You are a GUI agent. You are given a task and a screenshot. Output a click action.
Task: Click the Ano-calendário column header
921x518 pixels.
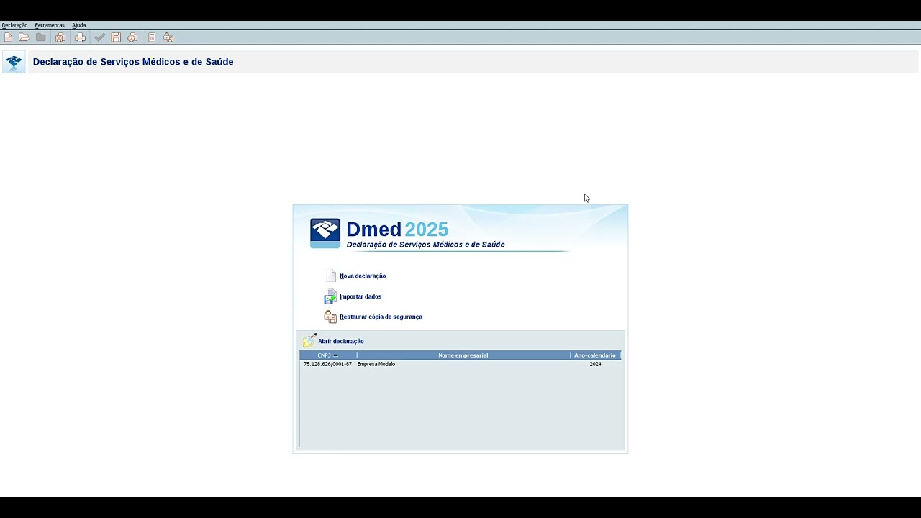tap(595, 355)
